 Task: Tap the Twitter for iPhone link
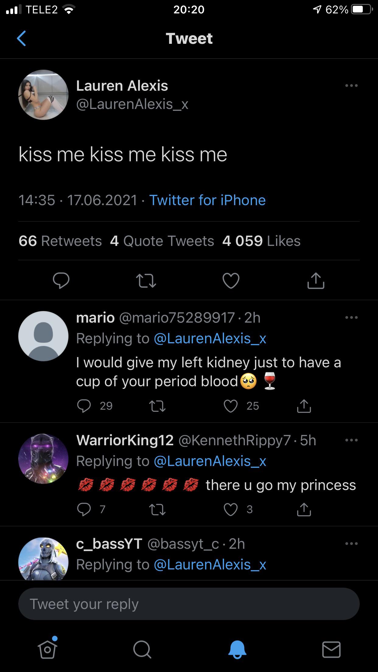[207, 200]
